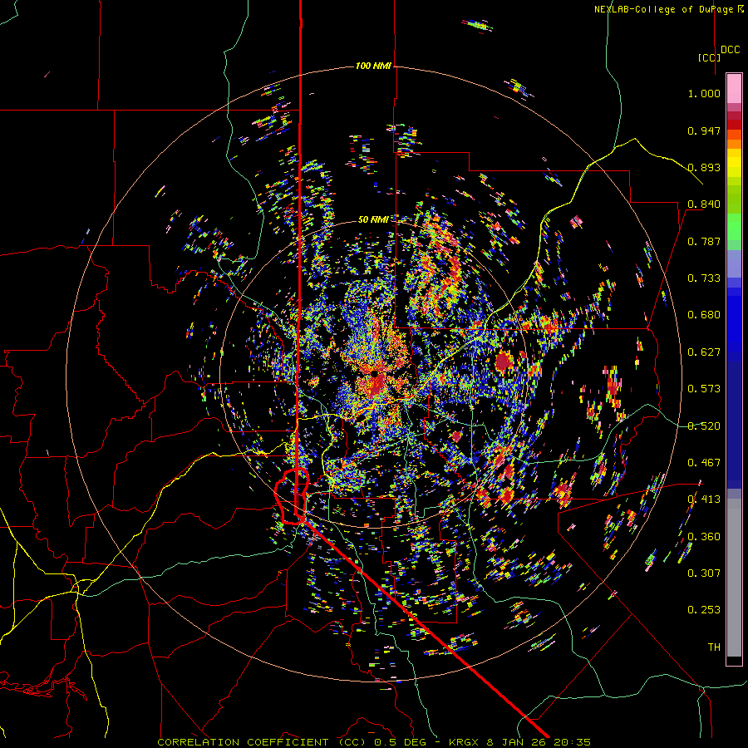This screenshot has height=748, width=748.
Task: Click the black radar site dot at the map center
Action: click(374, 374)
